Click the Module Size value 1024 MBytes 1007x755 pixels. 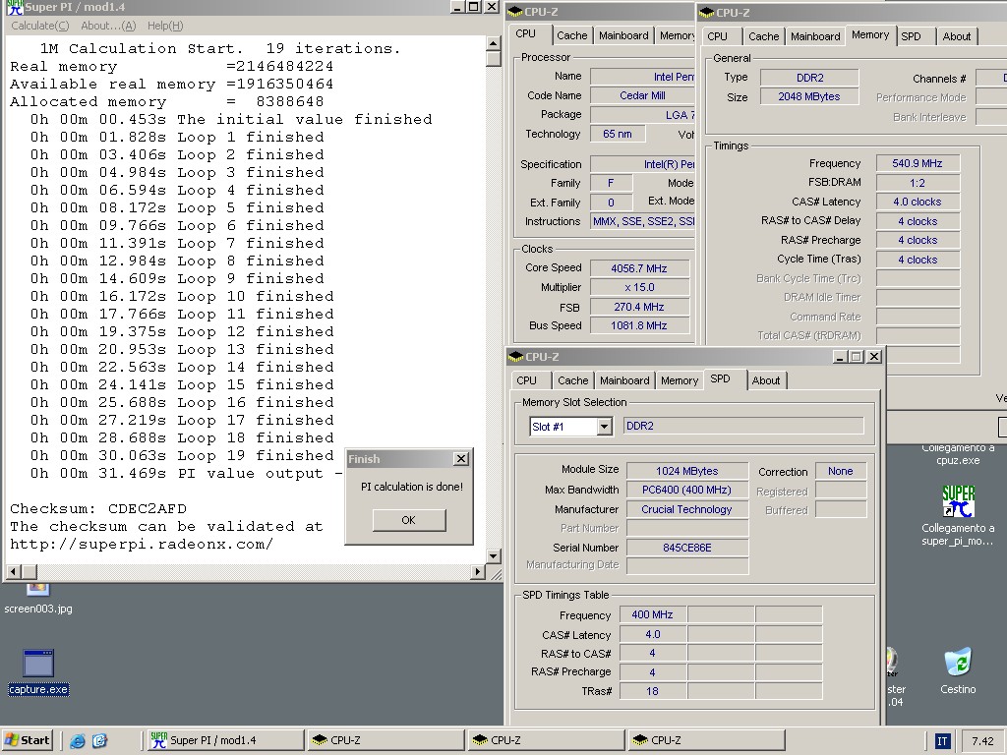[x=687, y=471]
